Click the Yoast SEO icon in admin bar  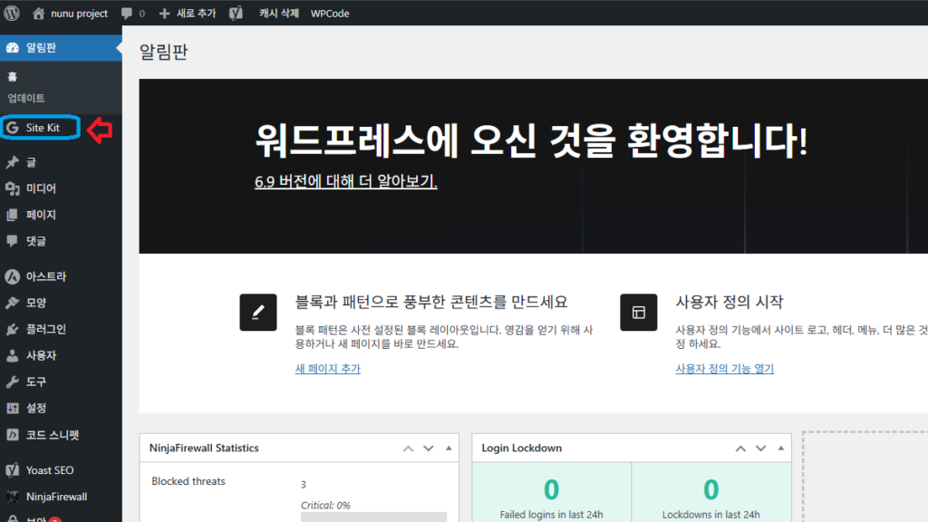236,14
